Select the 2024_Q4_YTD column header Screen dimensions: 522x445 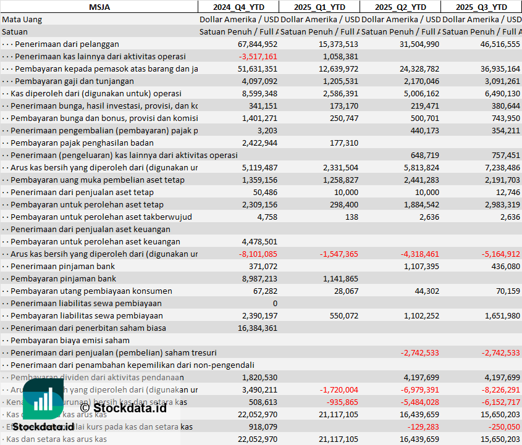pyautogui.click(x=238, y=7)
